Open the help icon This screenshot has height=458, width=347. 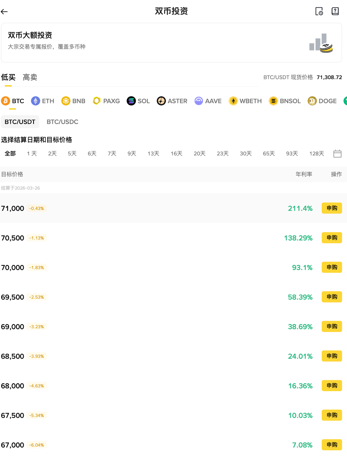coord(334,11)
